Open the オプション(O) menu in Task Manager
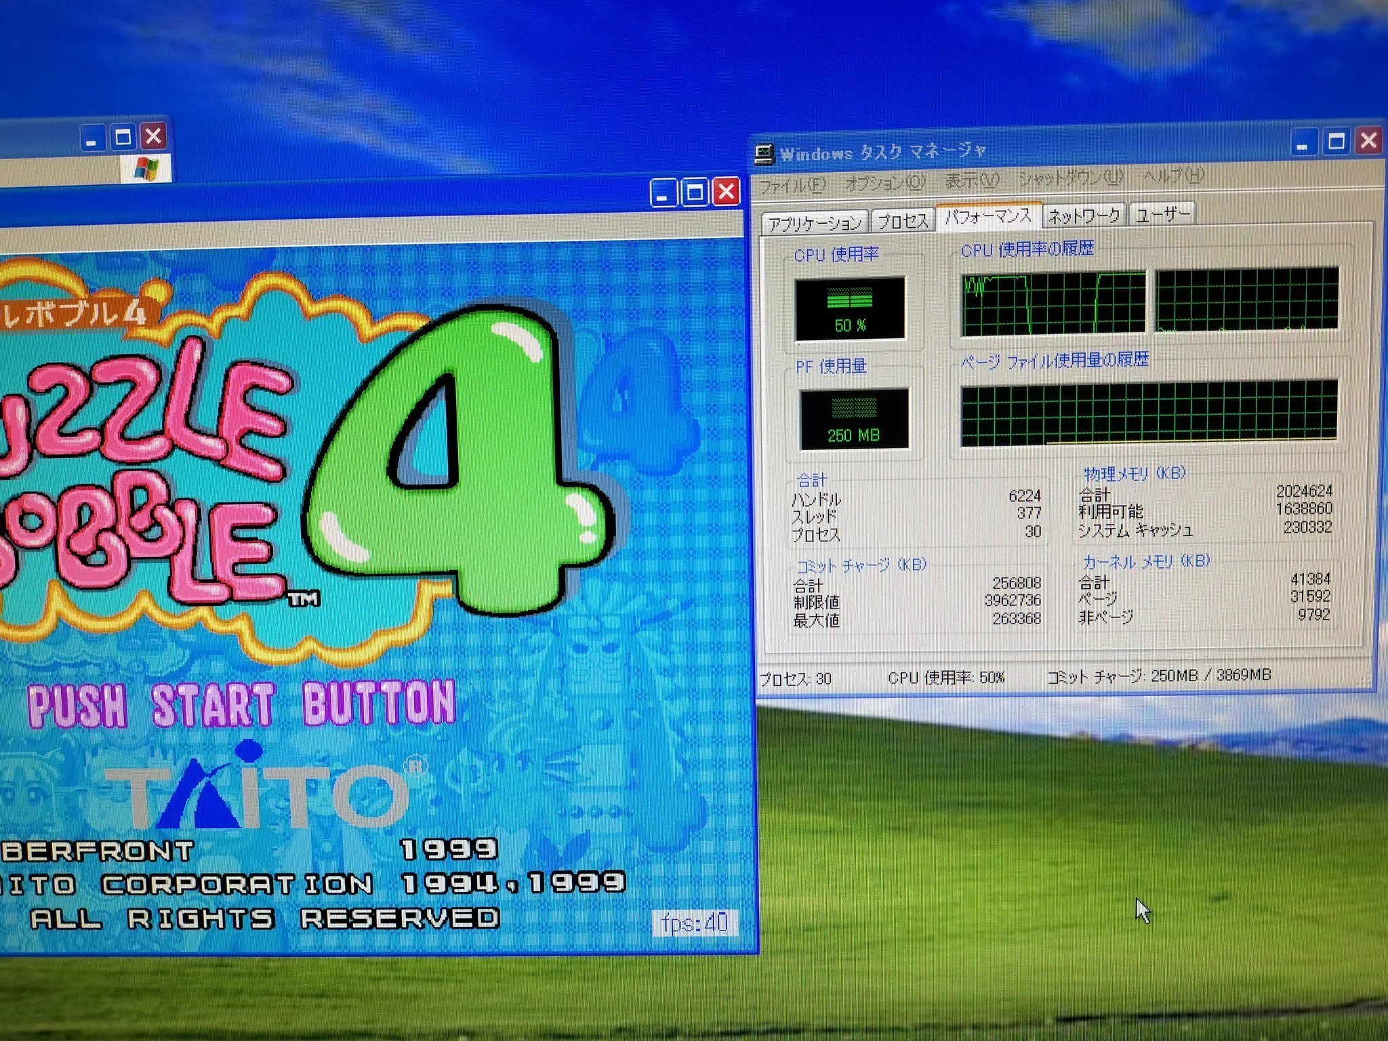This screenshot has height=1041, width=1388. tap(885, 182)
